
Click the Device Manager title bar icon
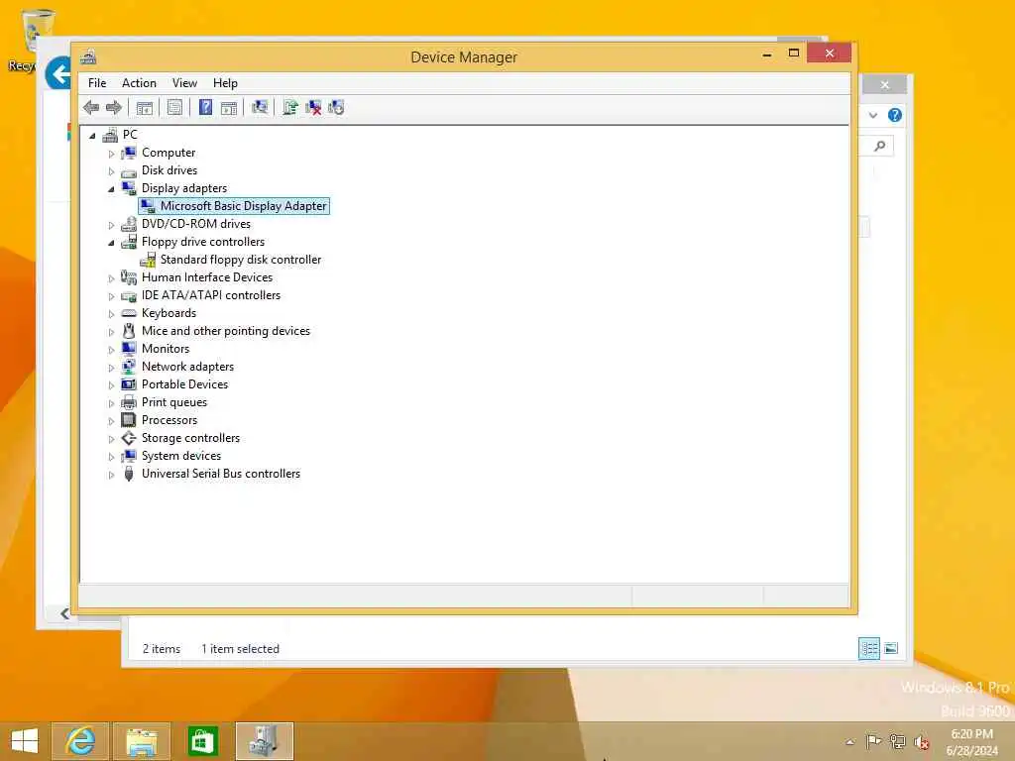(88, 56)
